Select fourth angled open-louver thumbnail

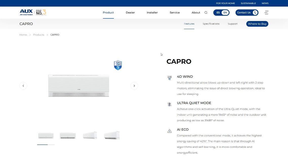point(112,135)
